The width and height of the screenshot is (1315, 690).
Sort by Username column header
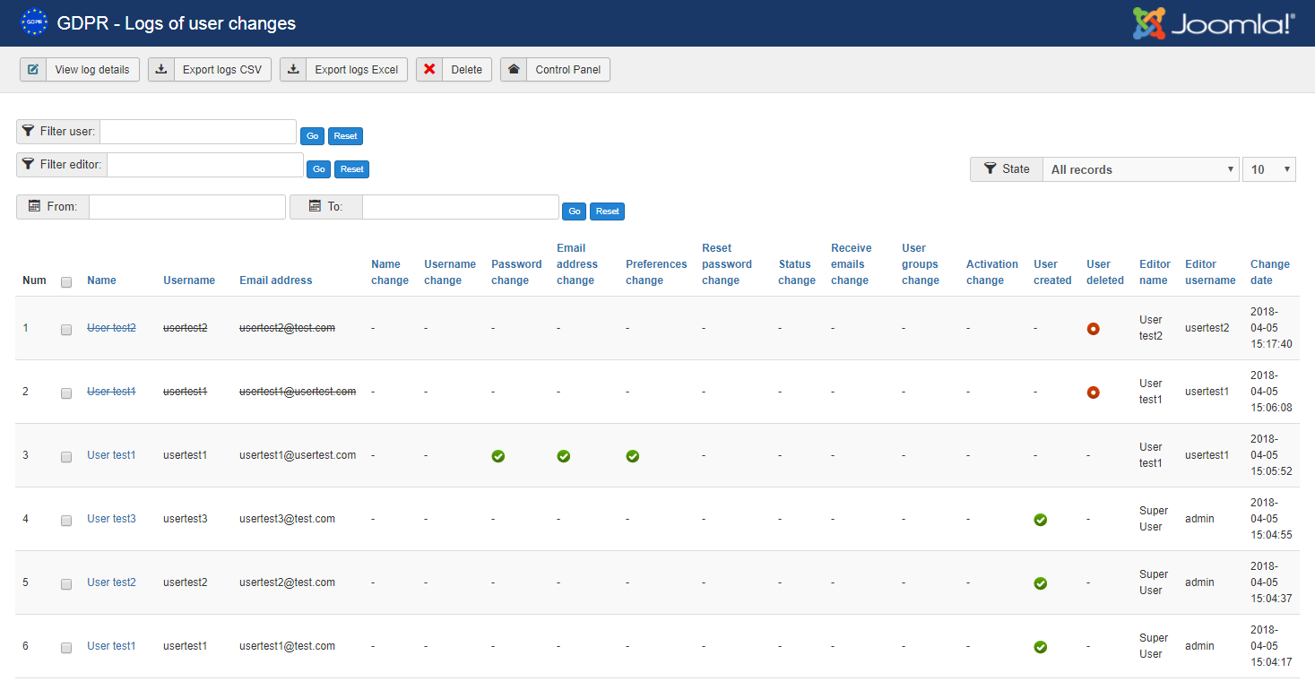[189, 280]
